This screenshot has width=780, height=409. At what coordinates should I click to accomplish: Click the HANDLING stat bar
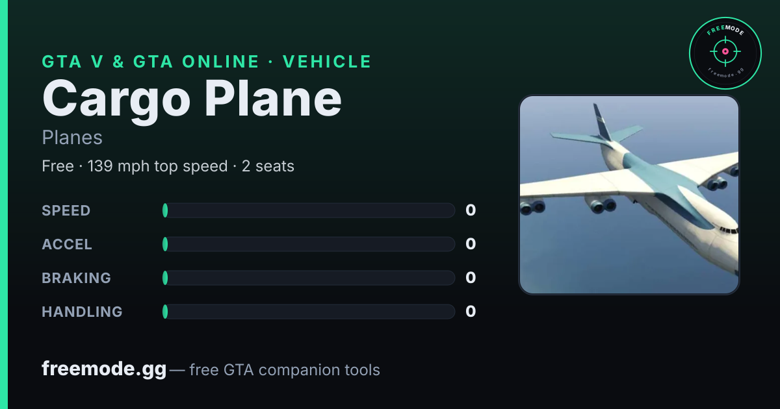click(x=309, y=312)
